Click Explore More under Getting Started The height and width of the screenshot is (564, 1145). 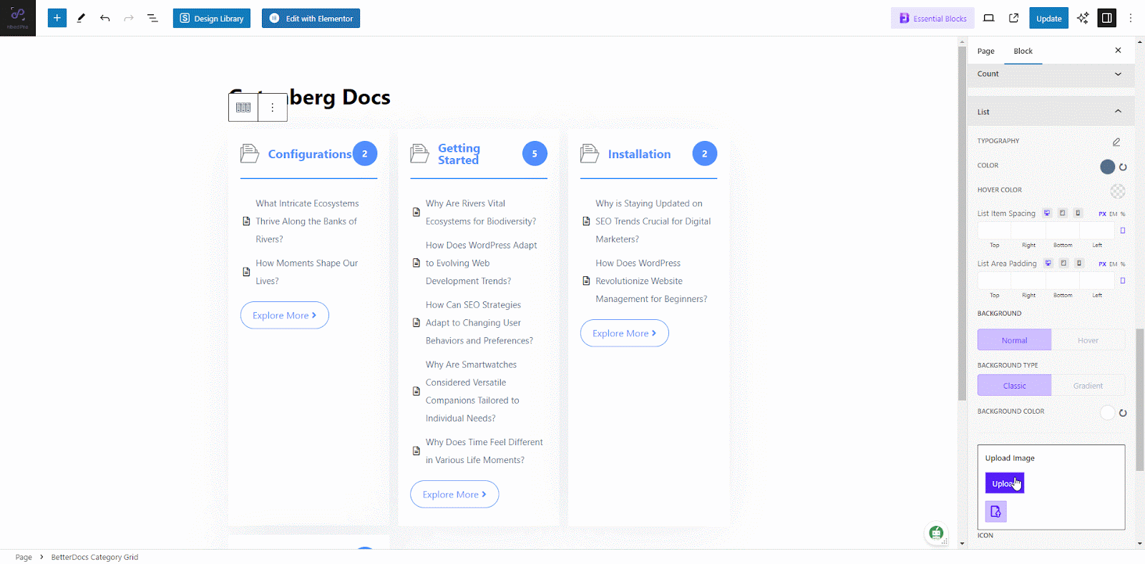(454, 495)
